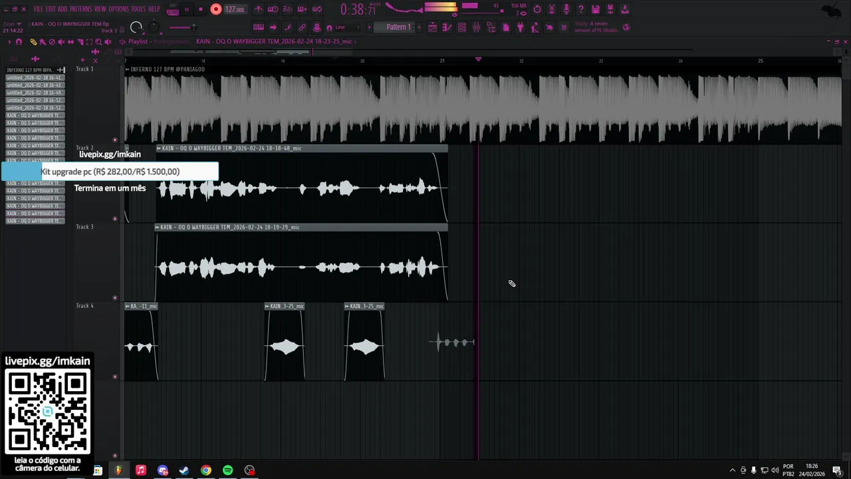The width and height of the screenshot is (851, 479).
Task: Select the paint brush tool in playlist
Action: (x=43, y=41)
